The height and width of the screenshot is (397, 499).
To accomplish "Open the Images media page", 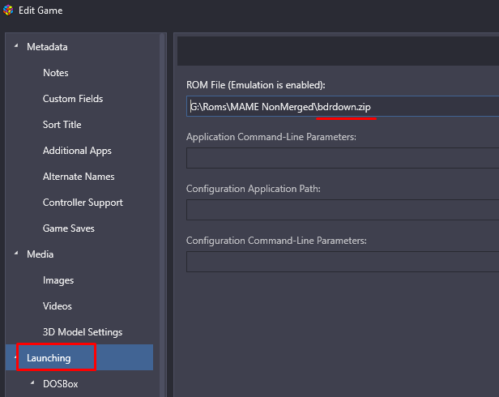I will [58, 280].
